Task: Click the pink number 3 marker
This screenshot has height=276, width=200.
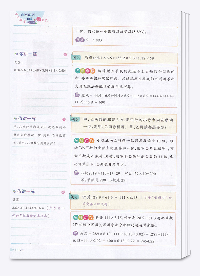Action: point(64,119)
